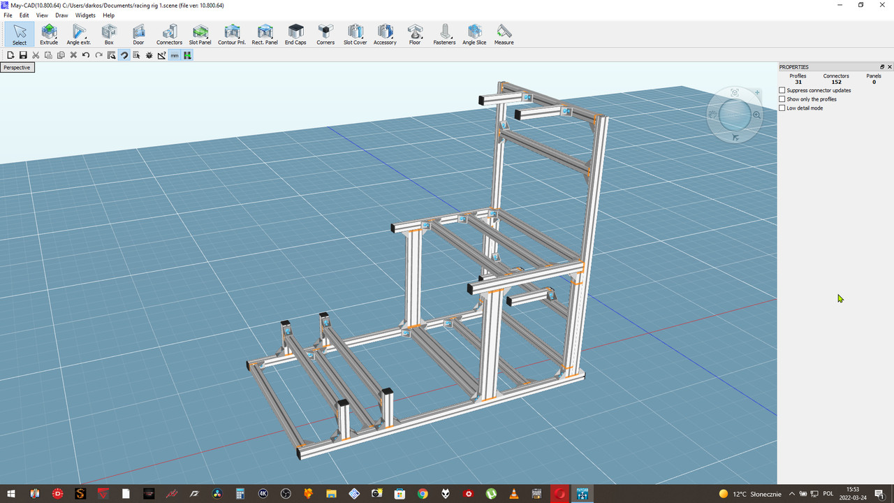Activate the Angle Slice tool
This screenshot has height=503, width=894.
pyautogui.click(x=474, y=34)
